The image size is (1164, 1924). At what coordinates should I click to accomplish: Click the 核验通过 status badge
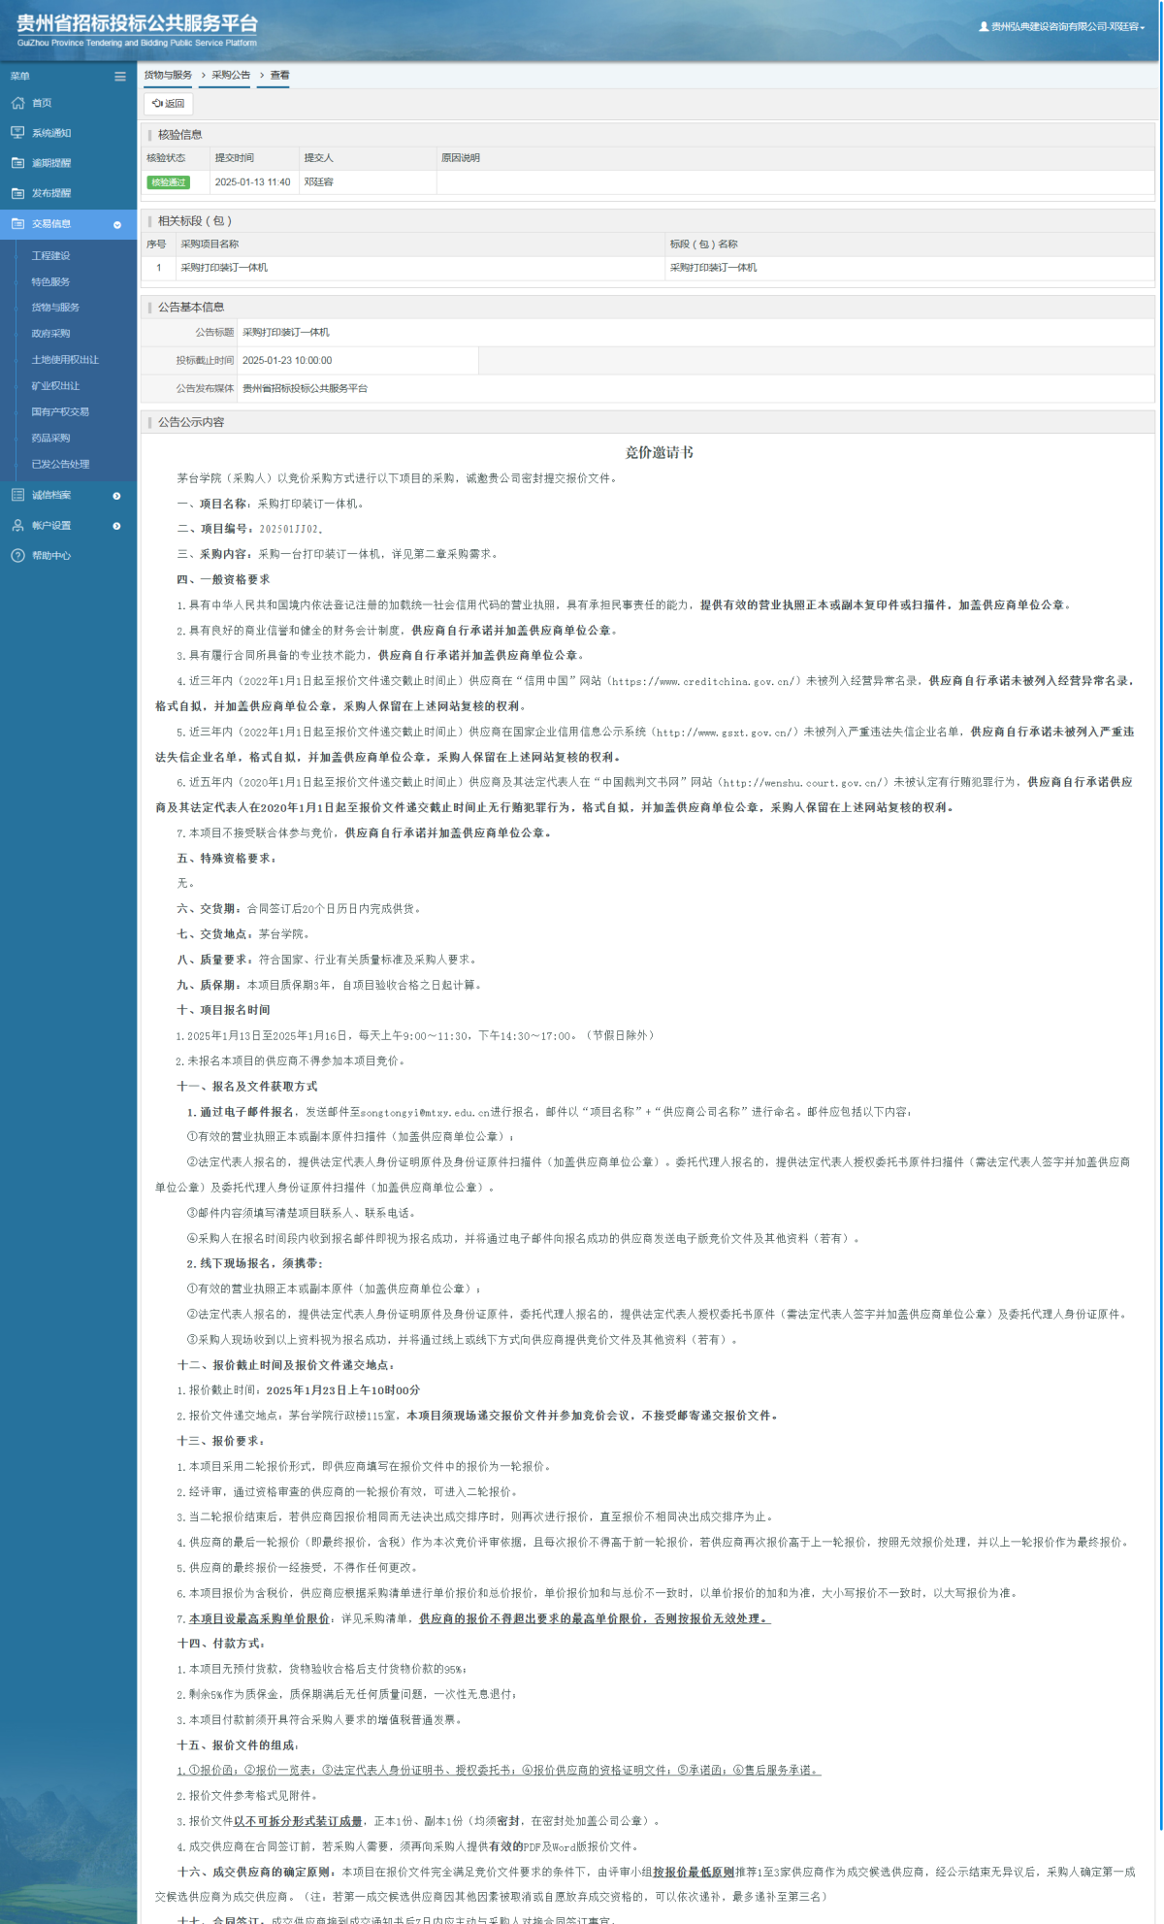(x=168, y=182)
